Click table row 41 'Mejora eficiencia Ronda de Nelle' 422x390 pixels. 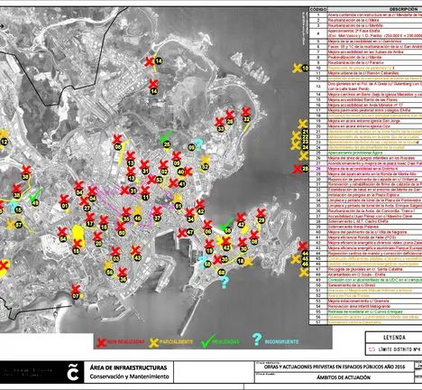pyautogui.click(x=366, y=237)
